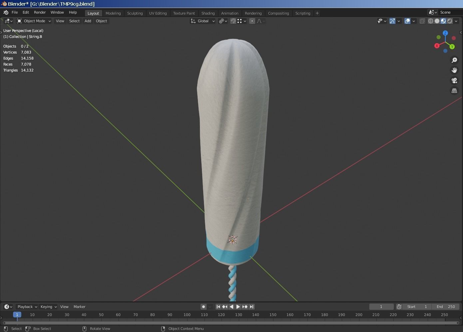Toggle auto keying record button
Viewport: 463px width, 332px height.
point(204,307)
